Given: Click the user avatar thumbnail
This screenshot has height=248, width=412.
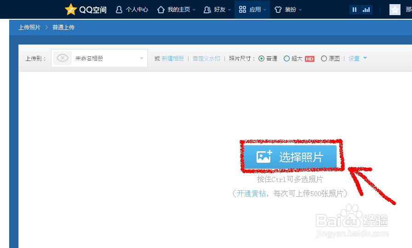Looking at the screenshot, I should click(395, 10).
